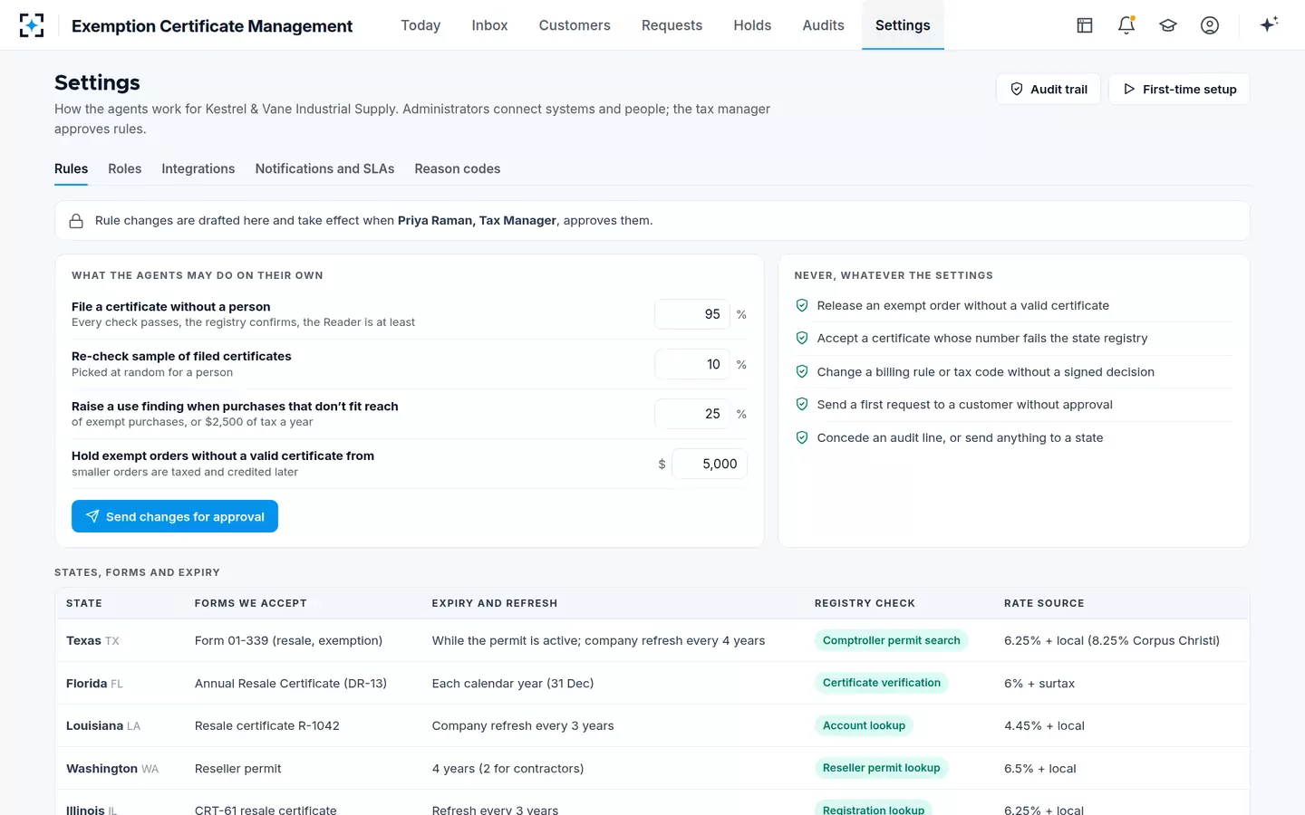Send changes for approval
The width and height of the screenshot is (1305, 815).
coord(175,516)
